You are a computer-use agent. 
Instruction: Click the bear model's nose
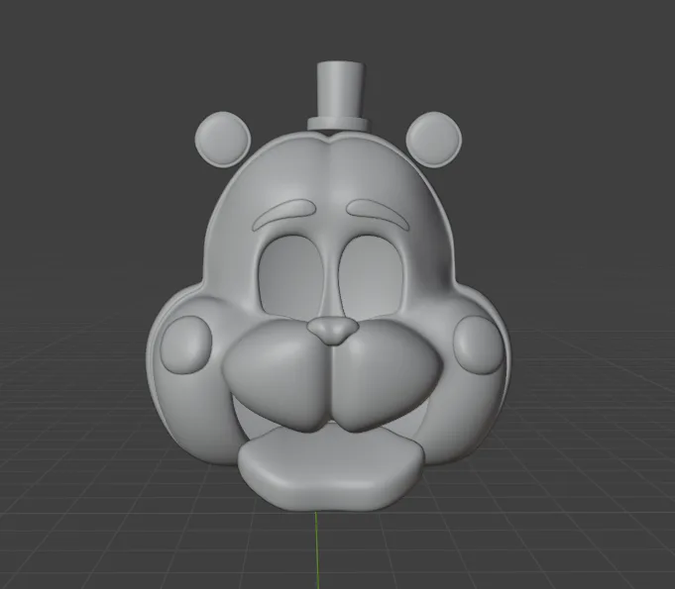(332, 331)
